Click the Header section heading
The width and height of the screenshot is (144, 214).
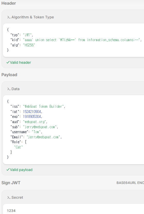pyautogui.click(x=9, y=3)
